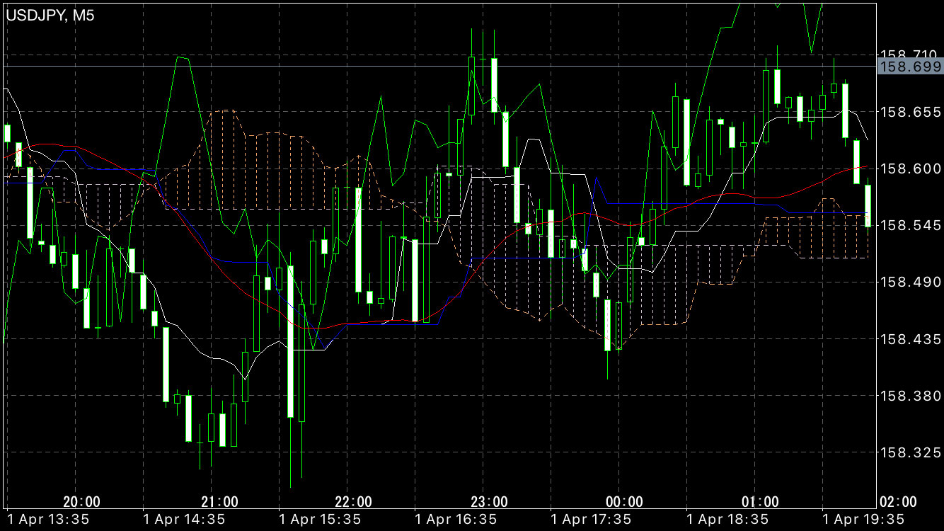Select the highlighted 158.699 current price tag
Viewport: 944px width, 531px height.
click(909, 67)
